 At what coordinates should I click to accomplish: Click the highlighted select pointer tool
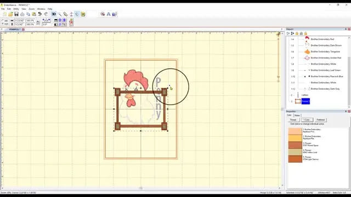pos(77,14)
